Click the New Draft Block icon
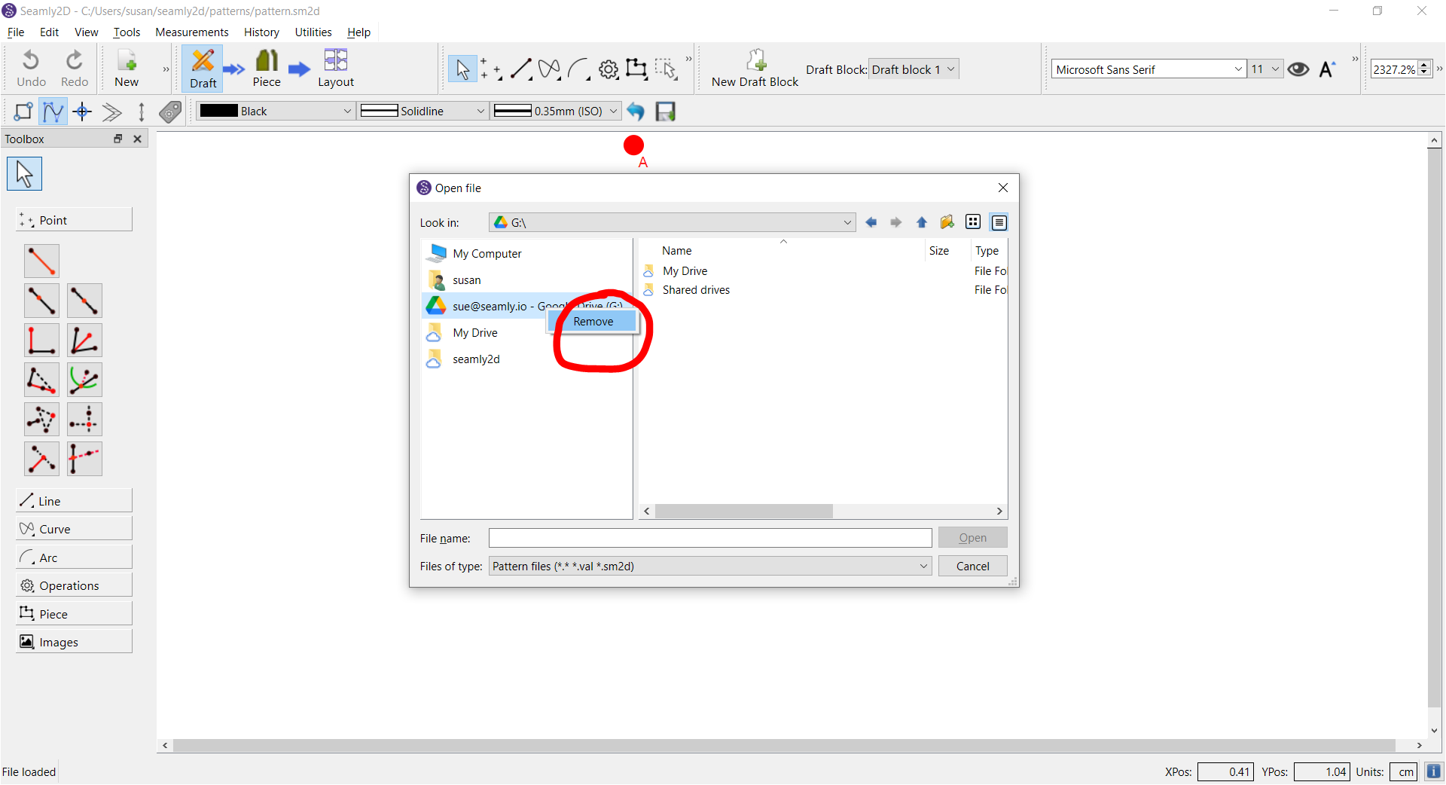 point(755,61)
